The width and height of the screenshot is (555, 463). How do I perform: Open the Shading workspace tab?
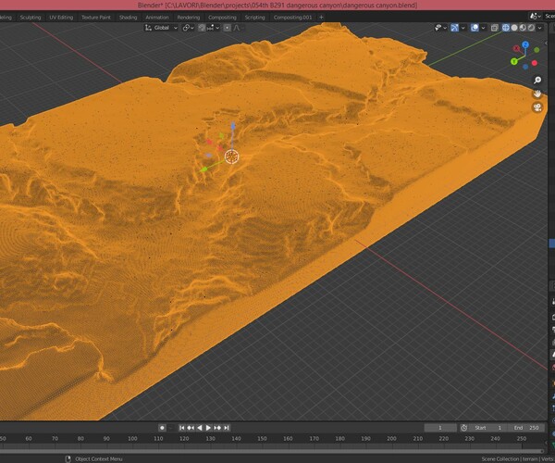(128, 17)
